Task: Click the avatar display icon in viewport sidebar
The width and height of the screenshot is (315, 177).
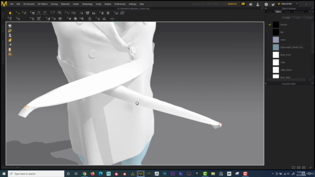Action: 10,35
